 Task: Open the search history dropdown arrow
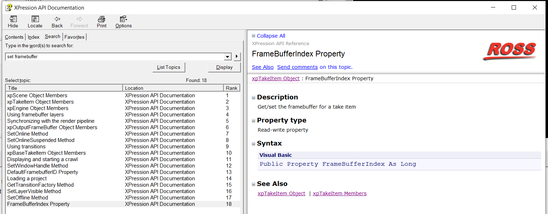[x=228, y=57]
